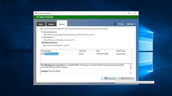Viewport: 172px width, 96px height.
Task: Minimize the Windows Defender window
Action: pos(123,13)
